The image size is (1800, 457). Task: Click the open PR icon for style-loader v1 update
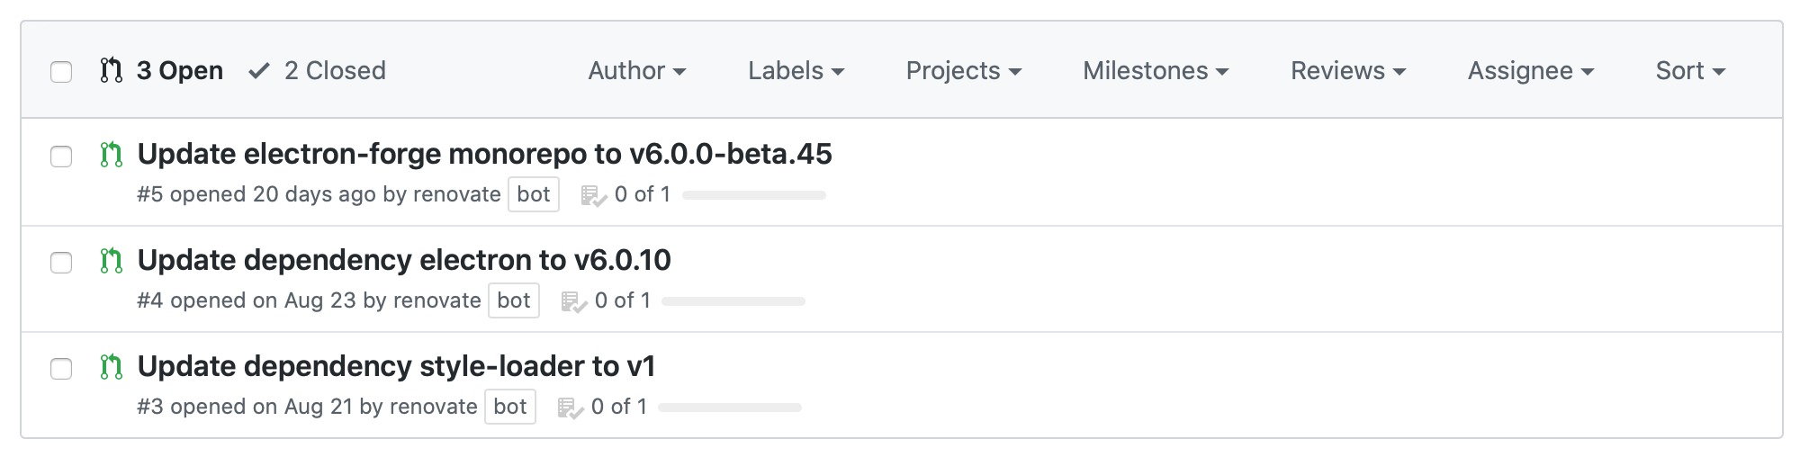[111, 367]
